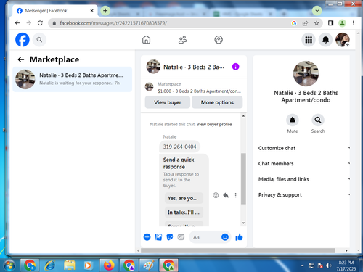Go to the Home feed icon
The image size is (363, 272).
[x=146, y=39]
